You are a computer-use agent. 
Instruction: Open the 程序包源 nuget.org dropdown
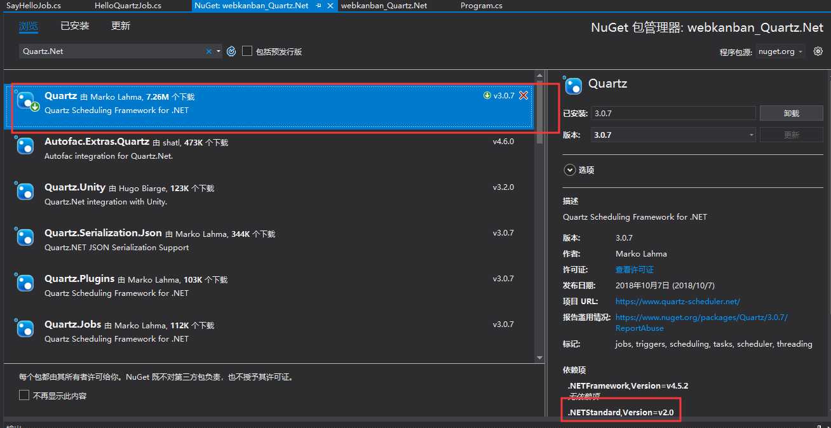(x=781, y=51)
